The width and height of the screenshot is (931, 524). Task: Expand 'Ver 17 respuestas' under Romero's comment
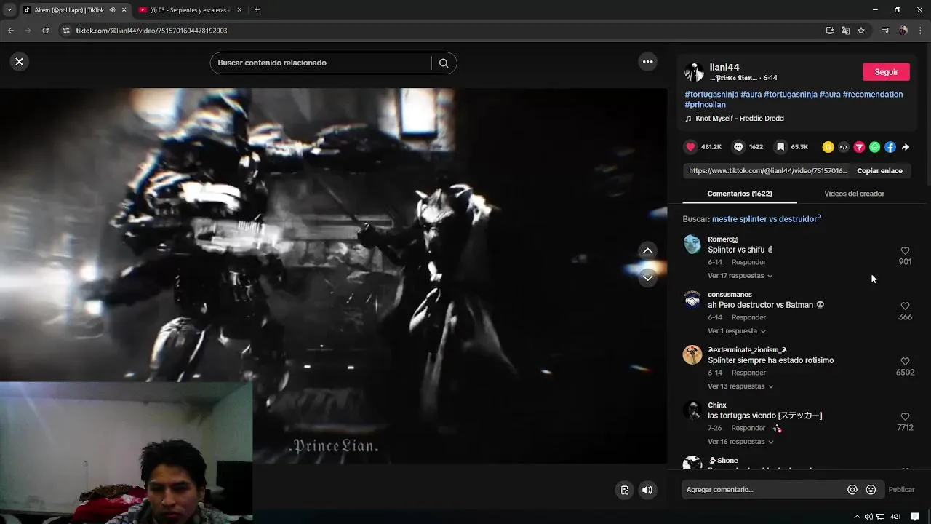pyautogui.click(x=740, y=276)
